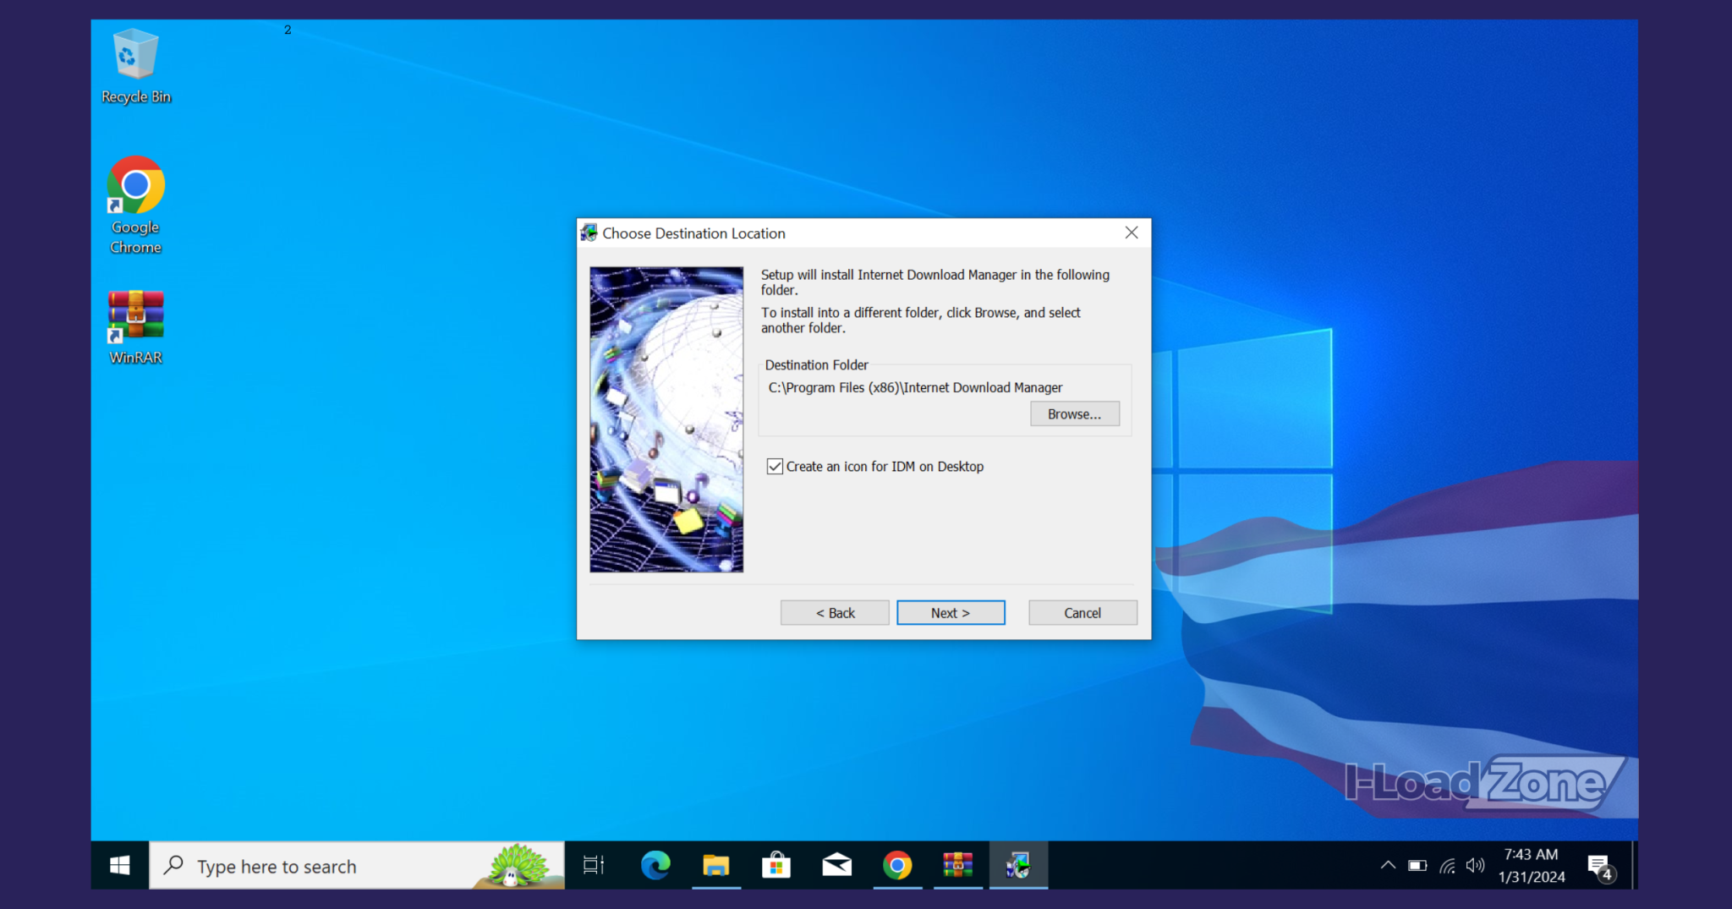Select the WinRAR desktop shortcut
The height and width of the screenshot is (909, 1732).
(x=135, y=327)
